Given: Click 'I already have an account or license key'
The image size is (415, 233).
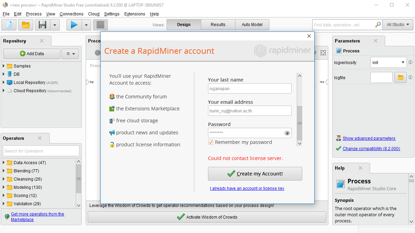Looking at the screenshot, I should (x=247, y=188).
